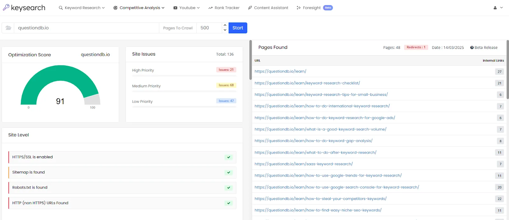Open the Competitive Analysis dropdown menu
Image resolution: width=509 pixels, height=220 pixels.
(x=139, y=8)
